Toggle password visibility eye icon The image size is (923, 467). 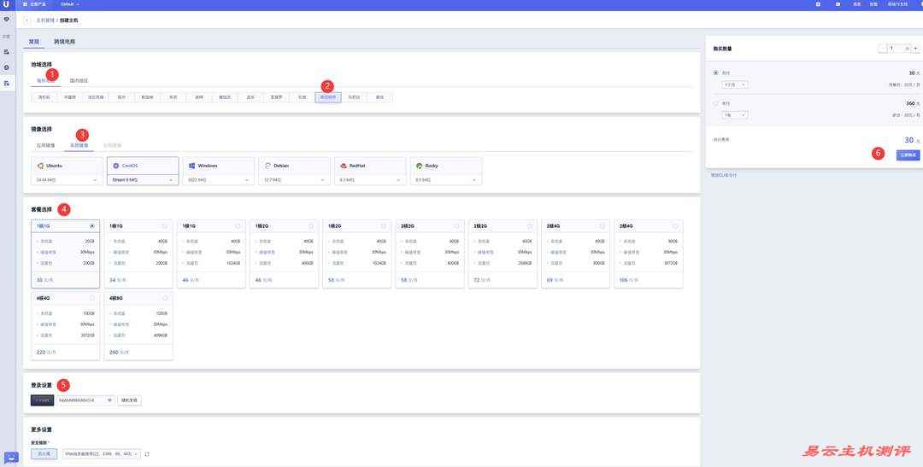[109, 400]
